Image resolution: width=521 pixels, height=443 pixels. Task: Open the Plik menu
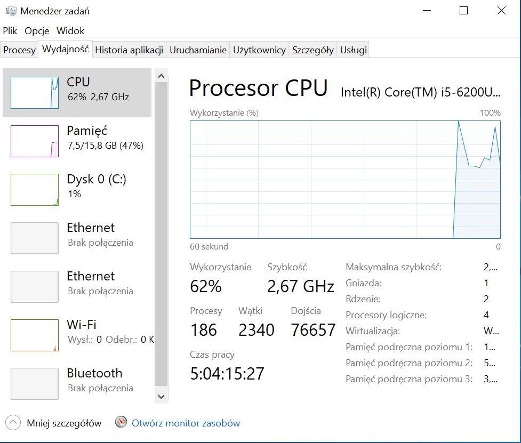pyautogui.click(x=10, y=31)
